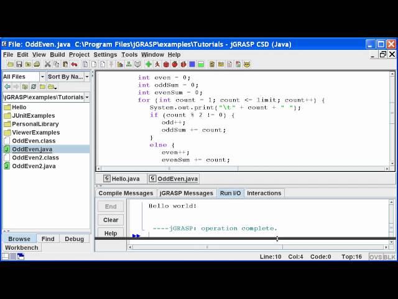
Task: Click the Line:10 status bar entry
Action: coord(271,257)
